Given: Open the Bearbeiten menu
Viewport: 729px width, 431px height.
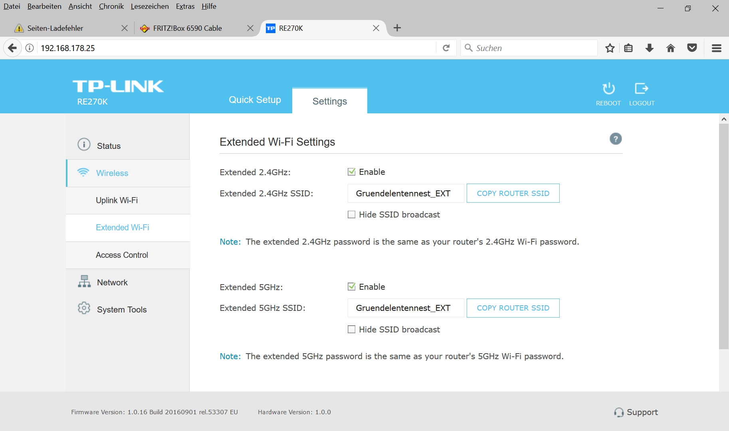Looking at the screenshot, I should (44, 6).
